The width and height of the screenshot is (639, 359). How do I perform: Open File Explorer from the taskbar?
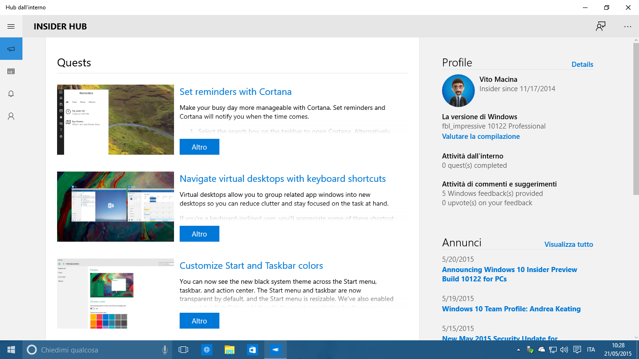click(x=229, y=350)
